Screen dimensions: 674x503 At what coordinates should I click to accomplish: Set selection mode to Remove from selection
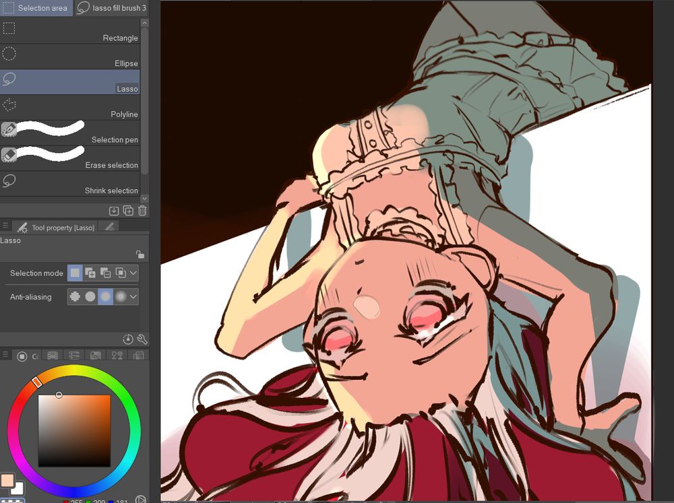click(105, 273)
